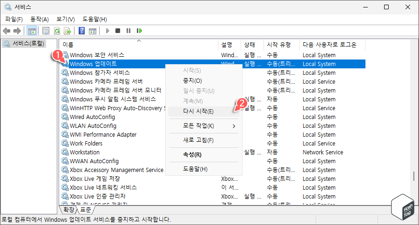
Task: Select 서비스(로컬) in the left tree
Action: [x=24, y=44]
